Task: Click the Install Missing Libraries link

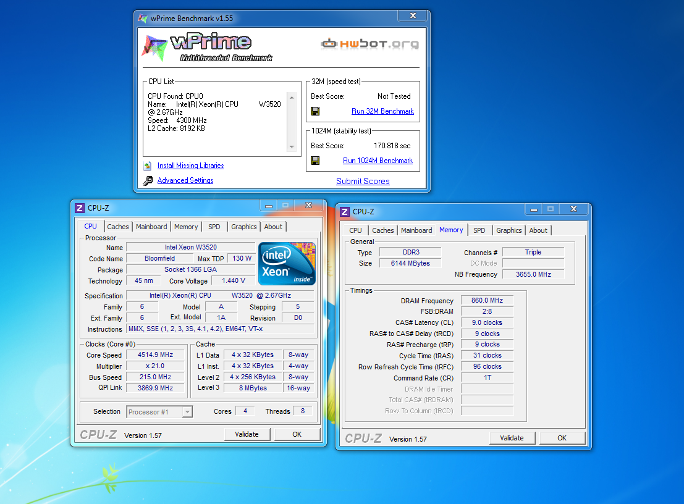Action: 191,166
